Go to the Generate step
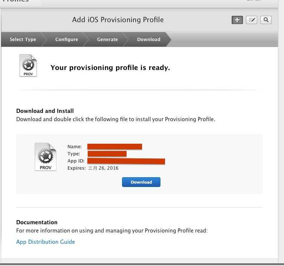This screenshot has height=266, width=284. (107, 39)
